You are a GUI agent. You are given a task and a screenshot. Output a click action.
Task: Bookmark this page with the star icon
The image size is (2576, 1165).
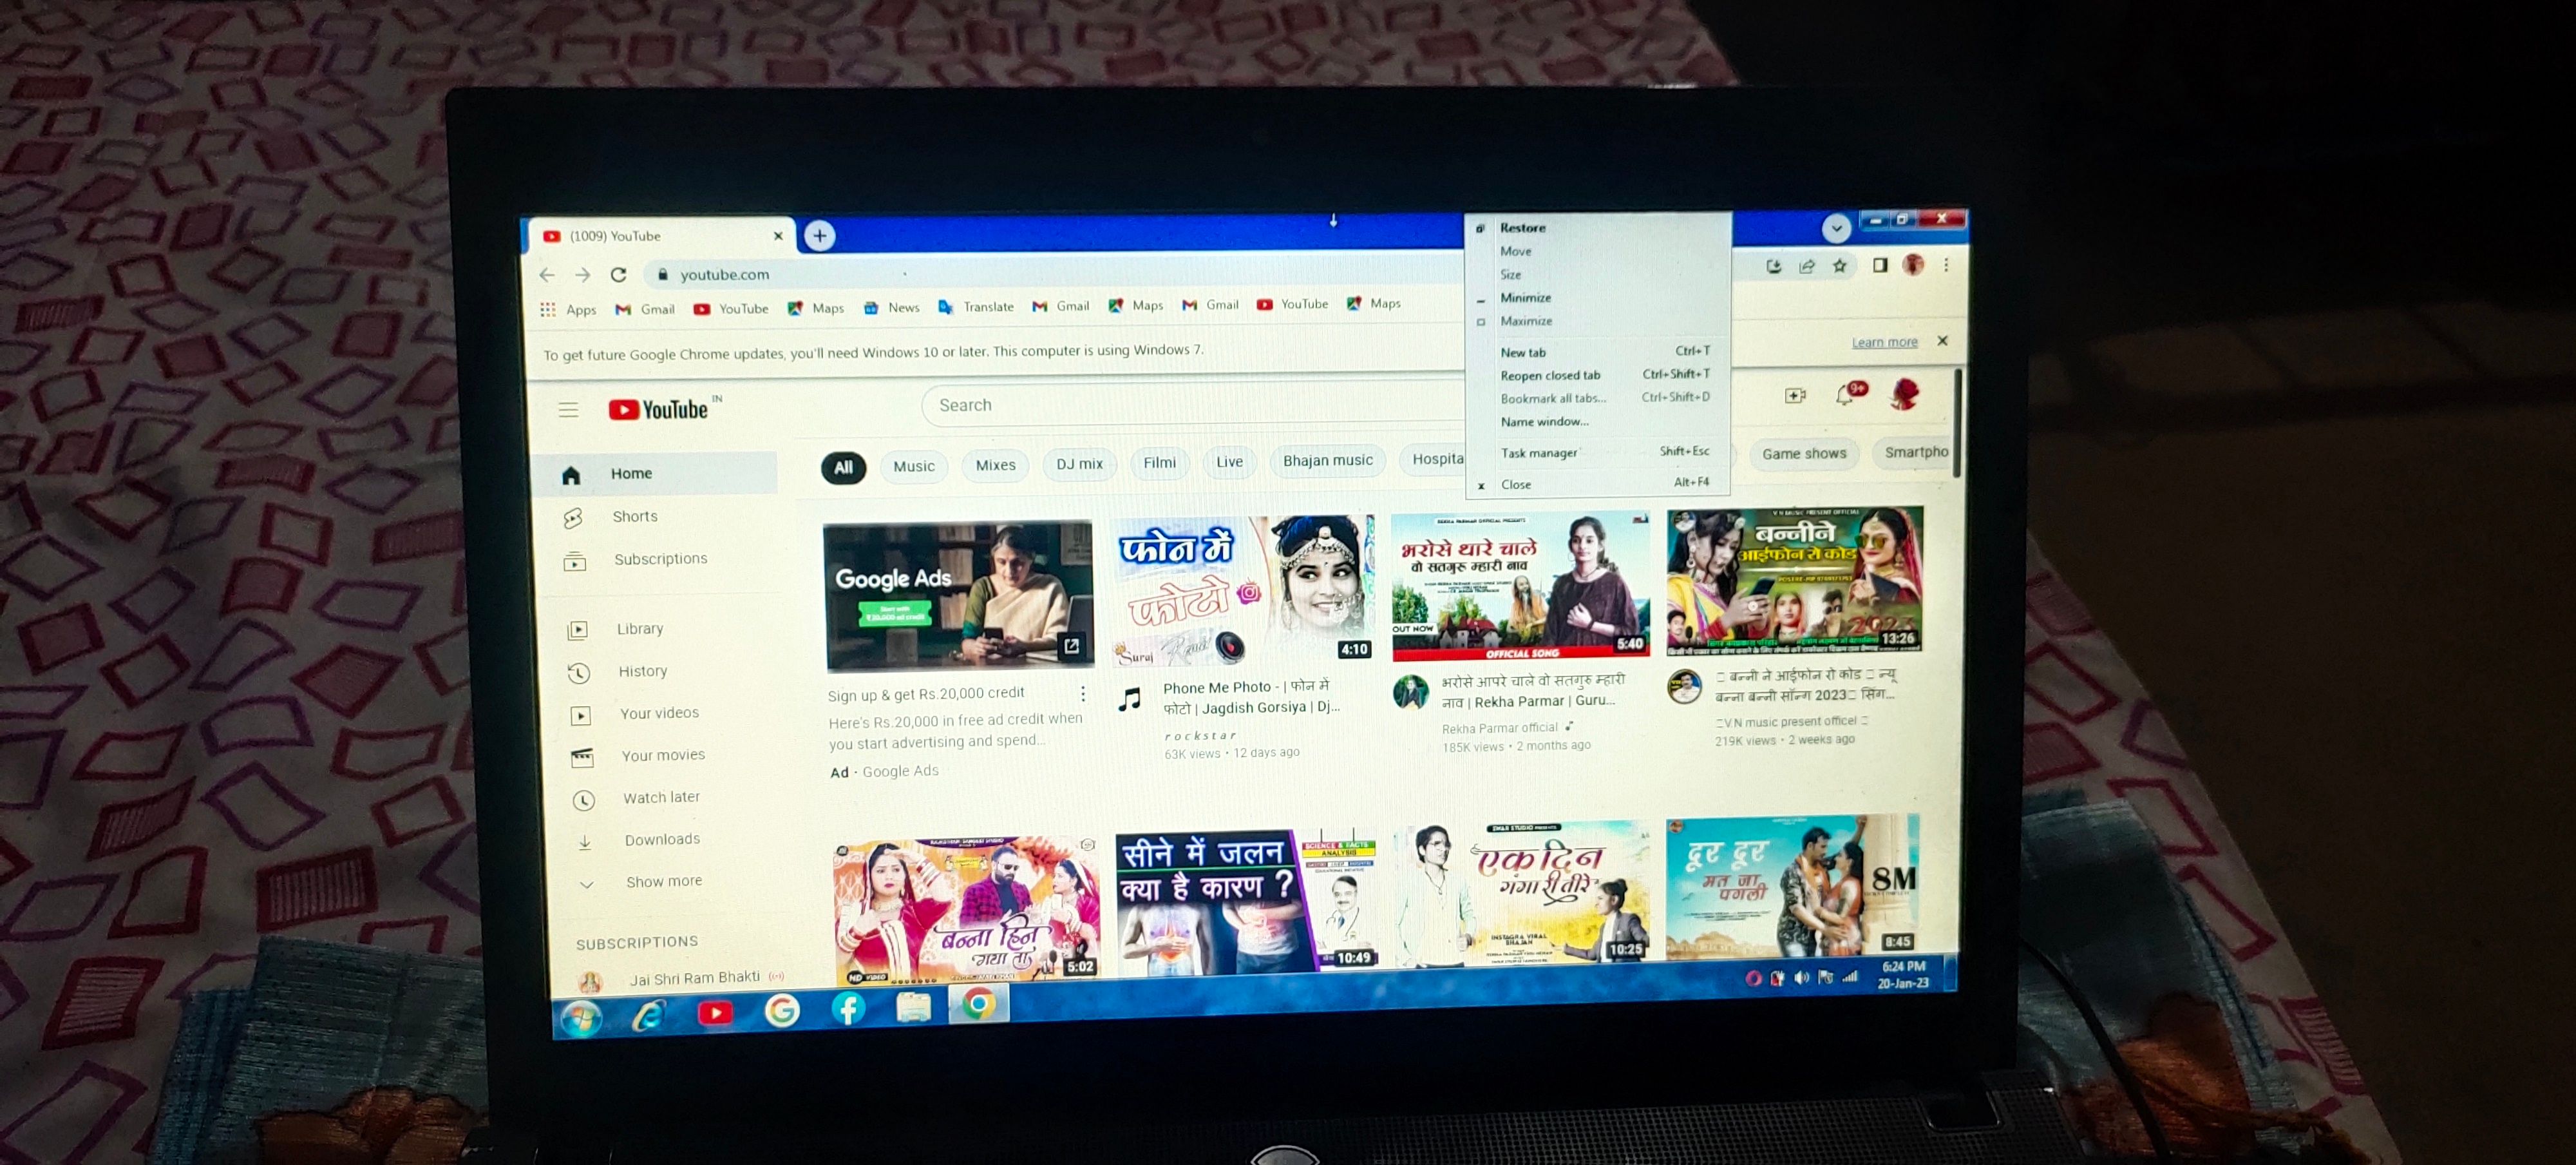tap(1840, 265)
